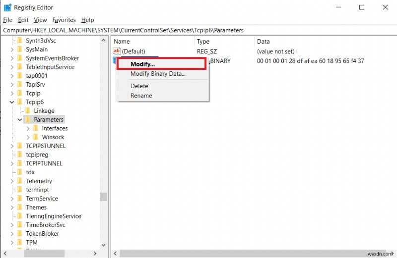Click the TCPIP6TUNNEL folder icon
Image resolution: width=397 pixels, height=258 pixels.
pos(20,146)
